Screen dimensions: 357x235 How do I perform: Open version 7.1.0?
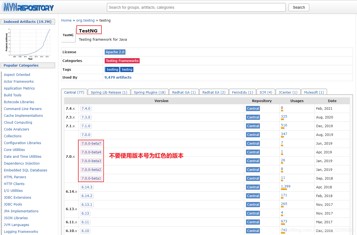point(86,126)
